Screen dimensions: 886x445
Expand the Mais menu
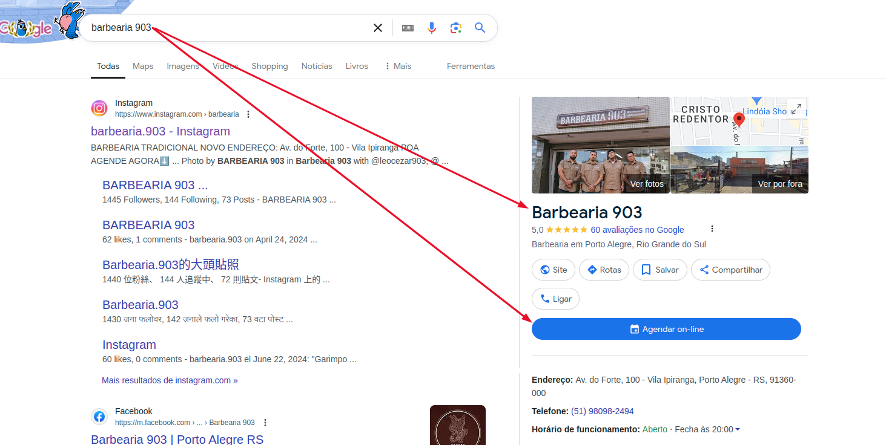pyautogui.click(x=397, y=66)
